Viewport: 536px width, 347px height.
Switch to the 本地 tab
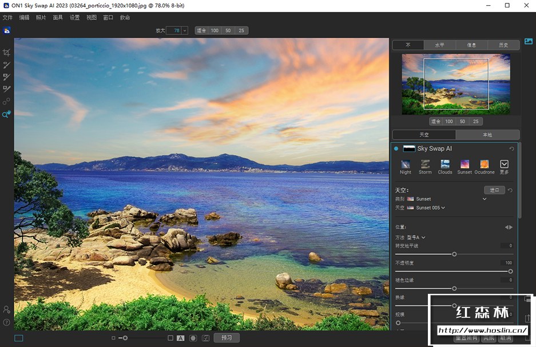pos(487,135)
